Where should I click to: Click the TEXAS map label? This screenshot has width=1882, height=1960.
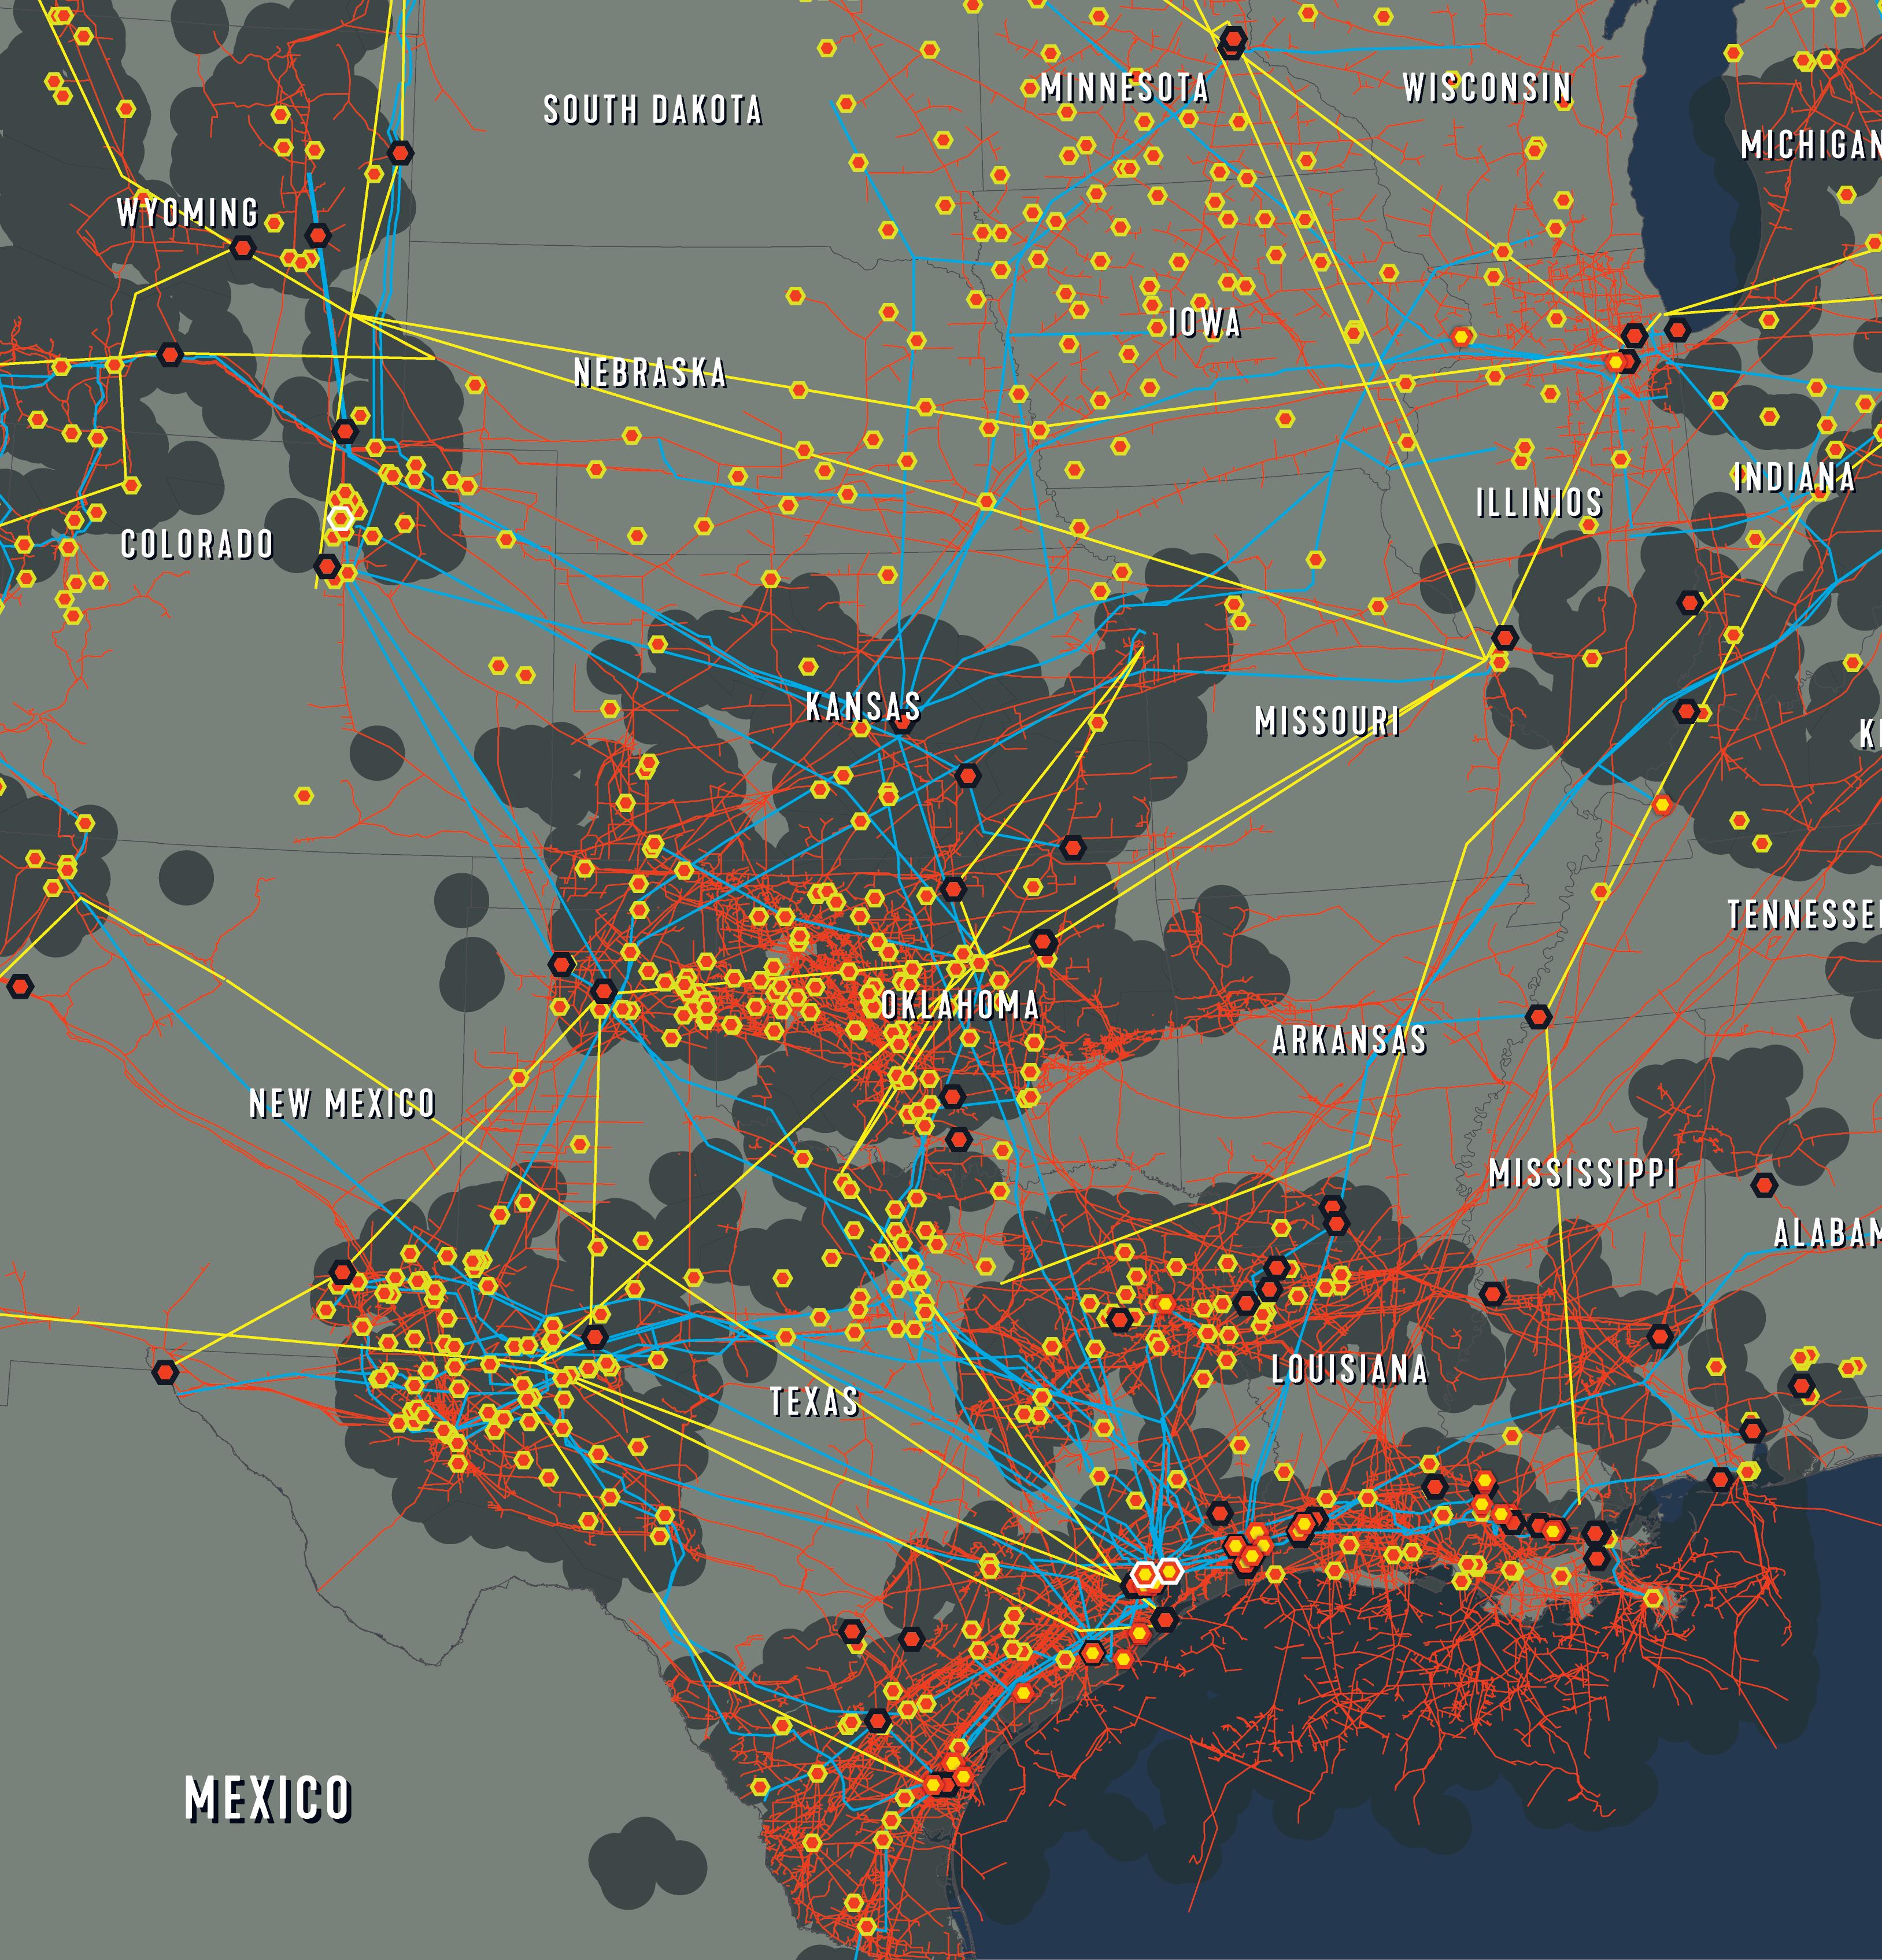click(x=815, y=1402)
